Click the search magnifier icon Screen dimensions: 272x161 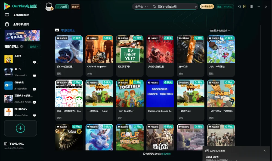point(154,7)
